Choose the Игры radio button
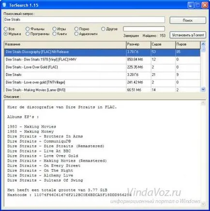 pos(54,29)
